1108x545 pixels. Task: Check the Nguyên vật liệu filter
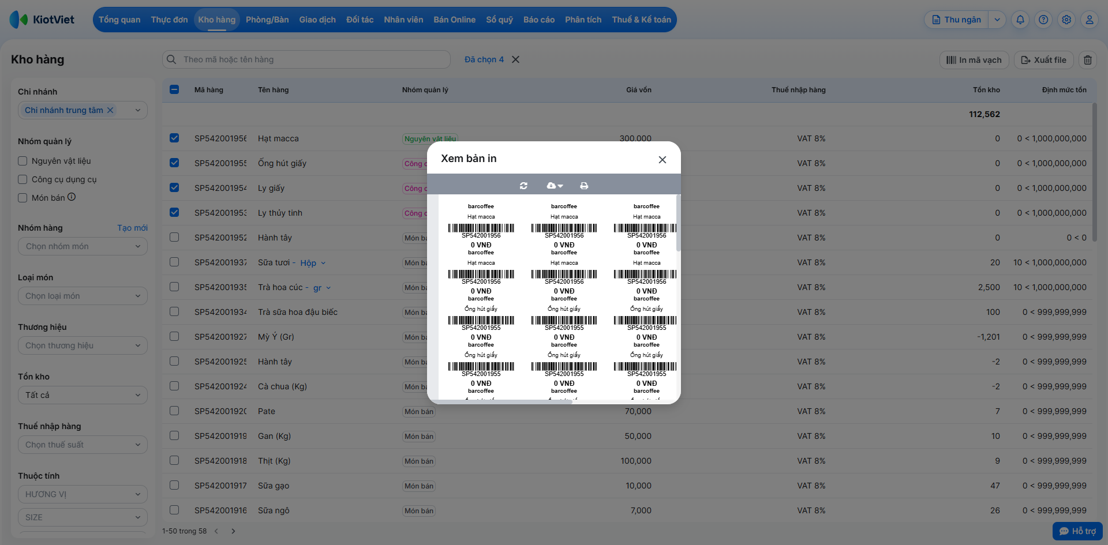pos(23,161)
